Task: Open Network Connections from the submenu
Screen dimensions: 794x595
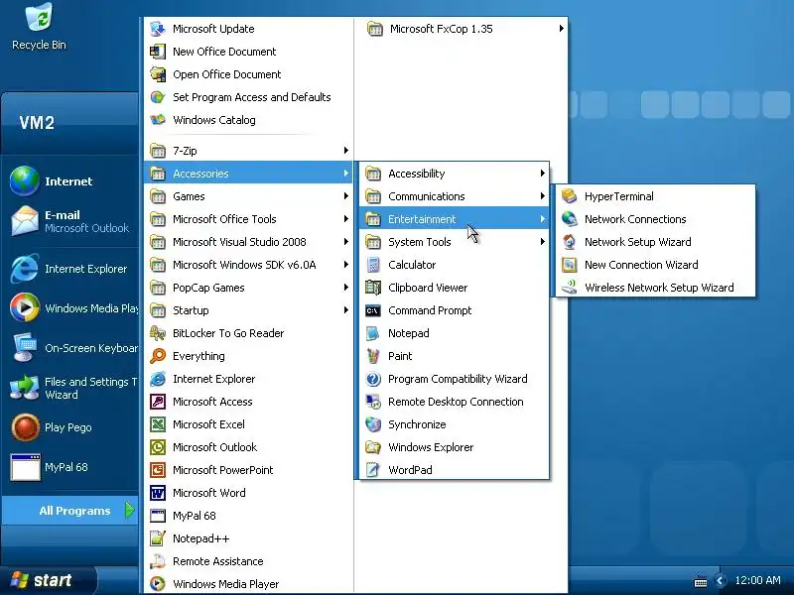Action: point(656,219)
